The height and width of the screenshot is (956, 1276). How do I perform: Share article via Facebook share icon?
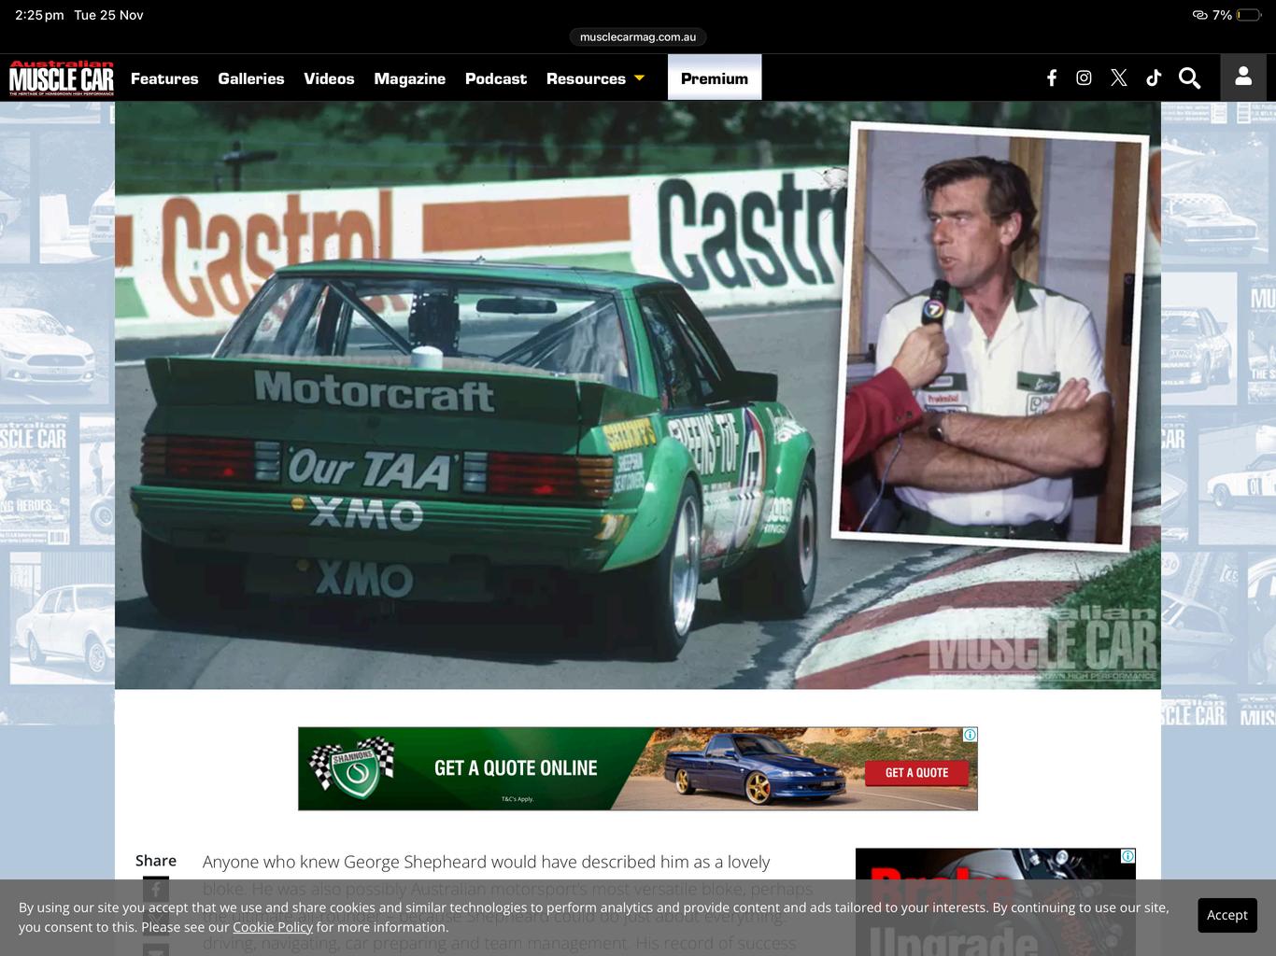[x=156, y=889]
